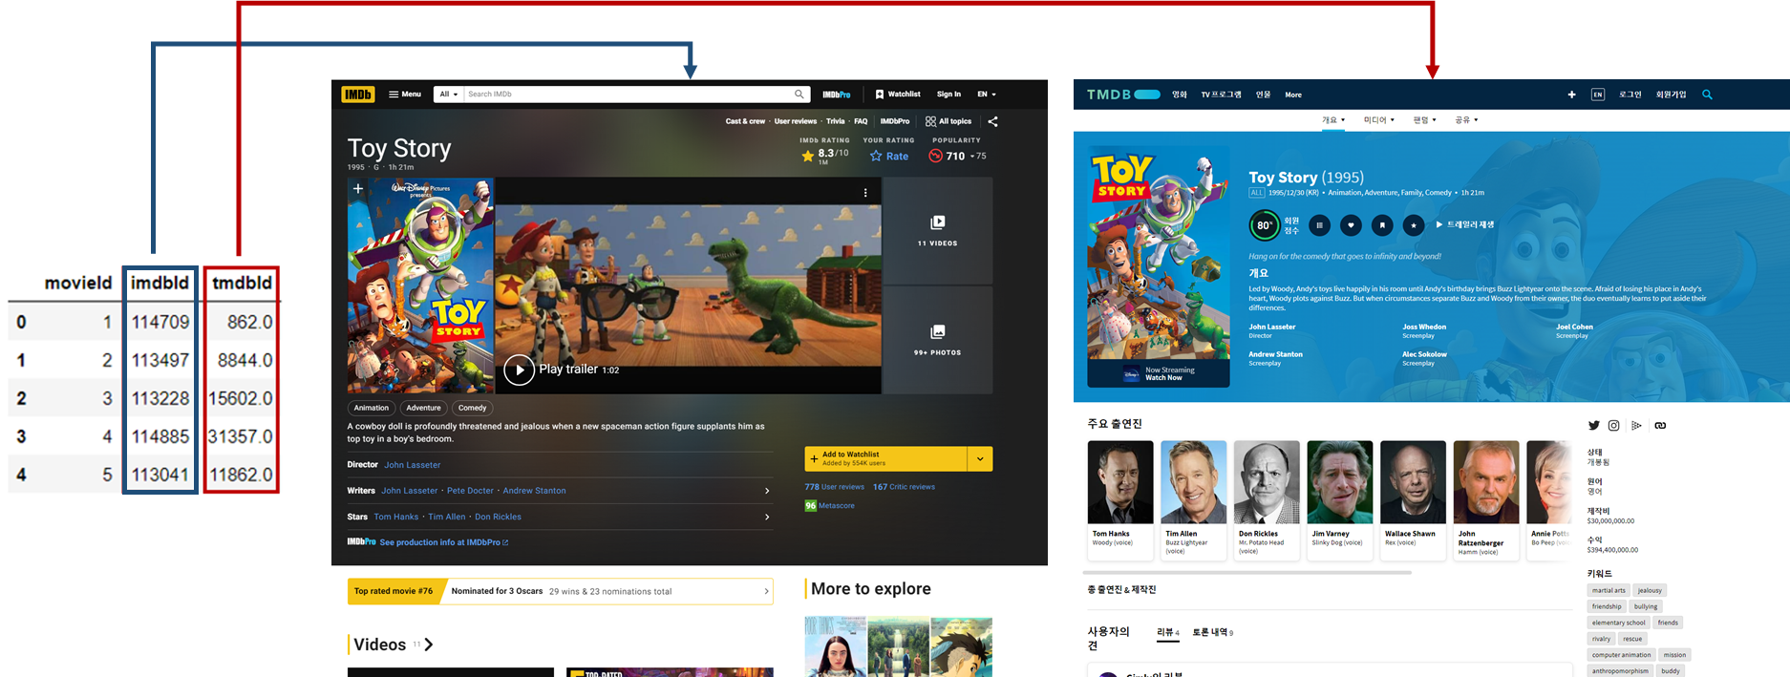1790x677 pixels.
Task: Open the 99+ Photos tile
Action: tap(937, 340)
